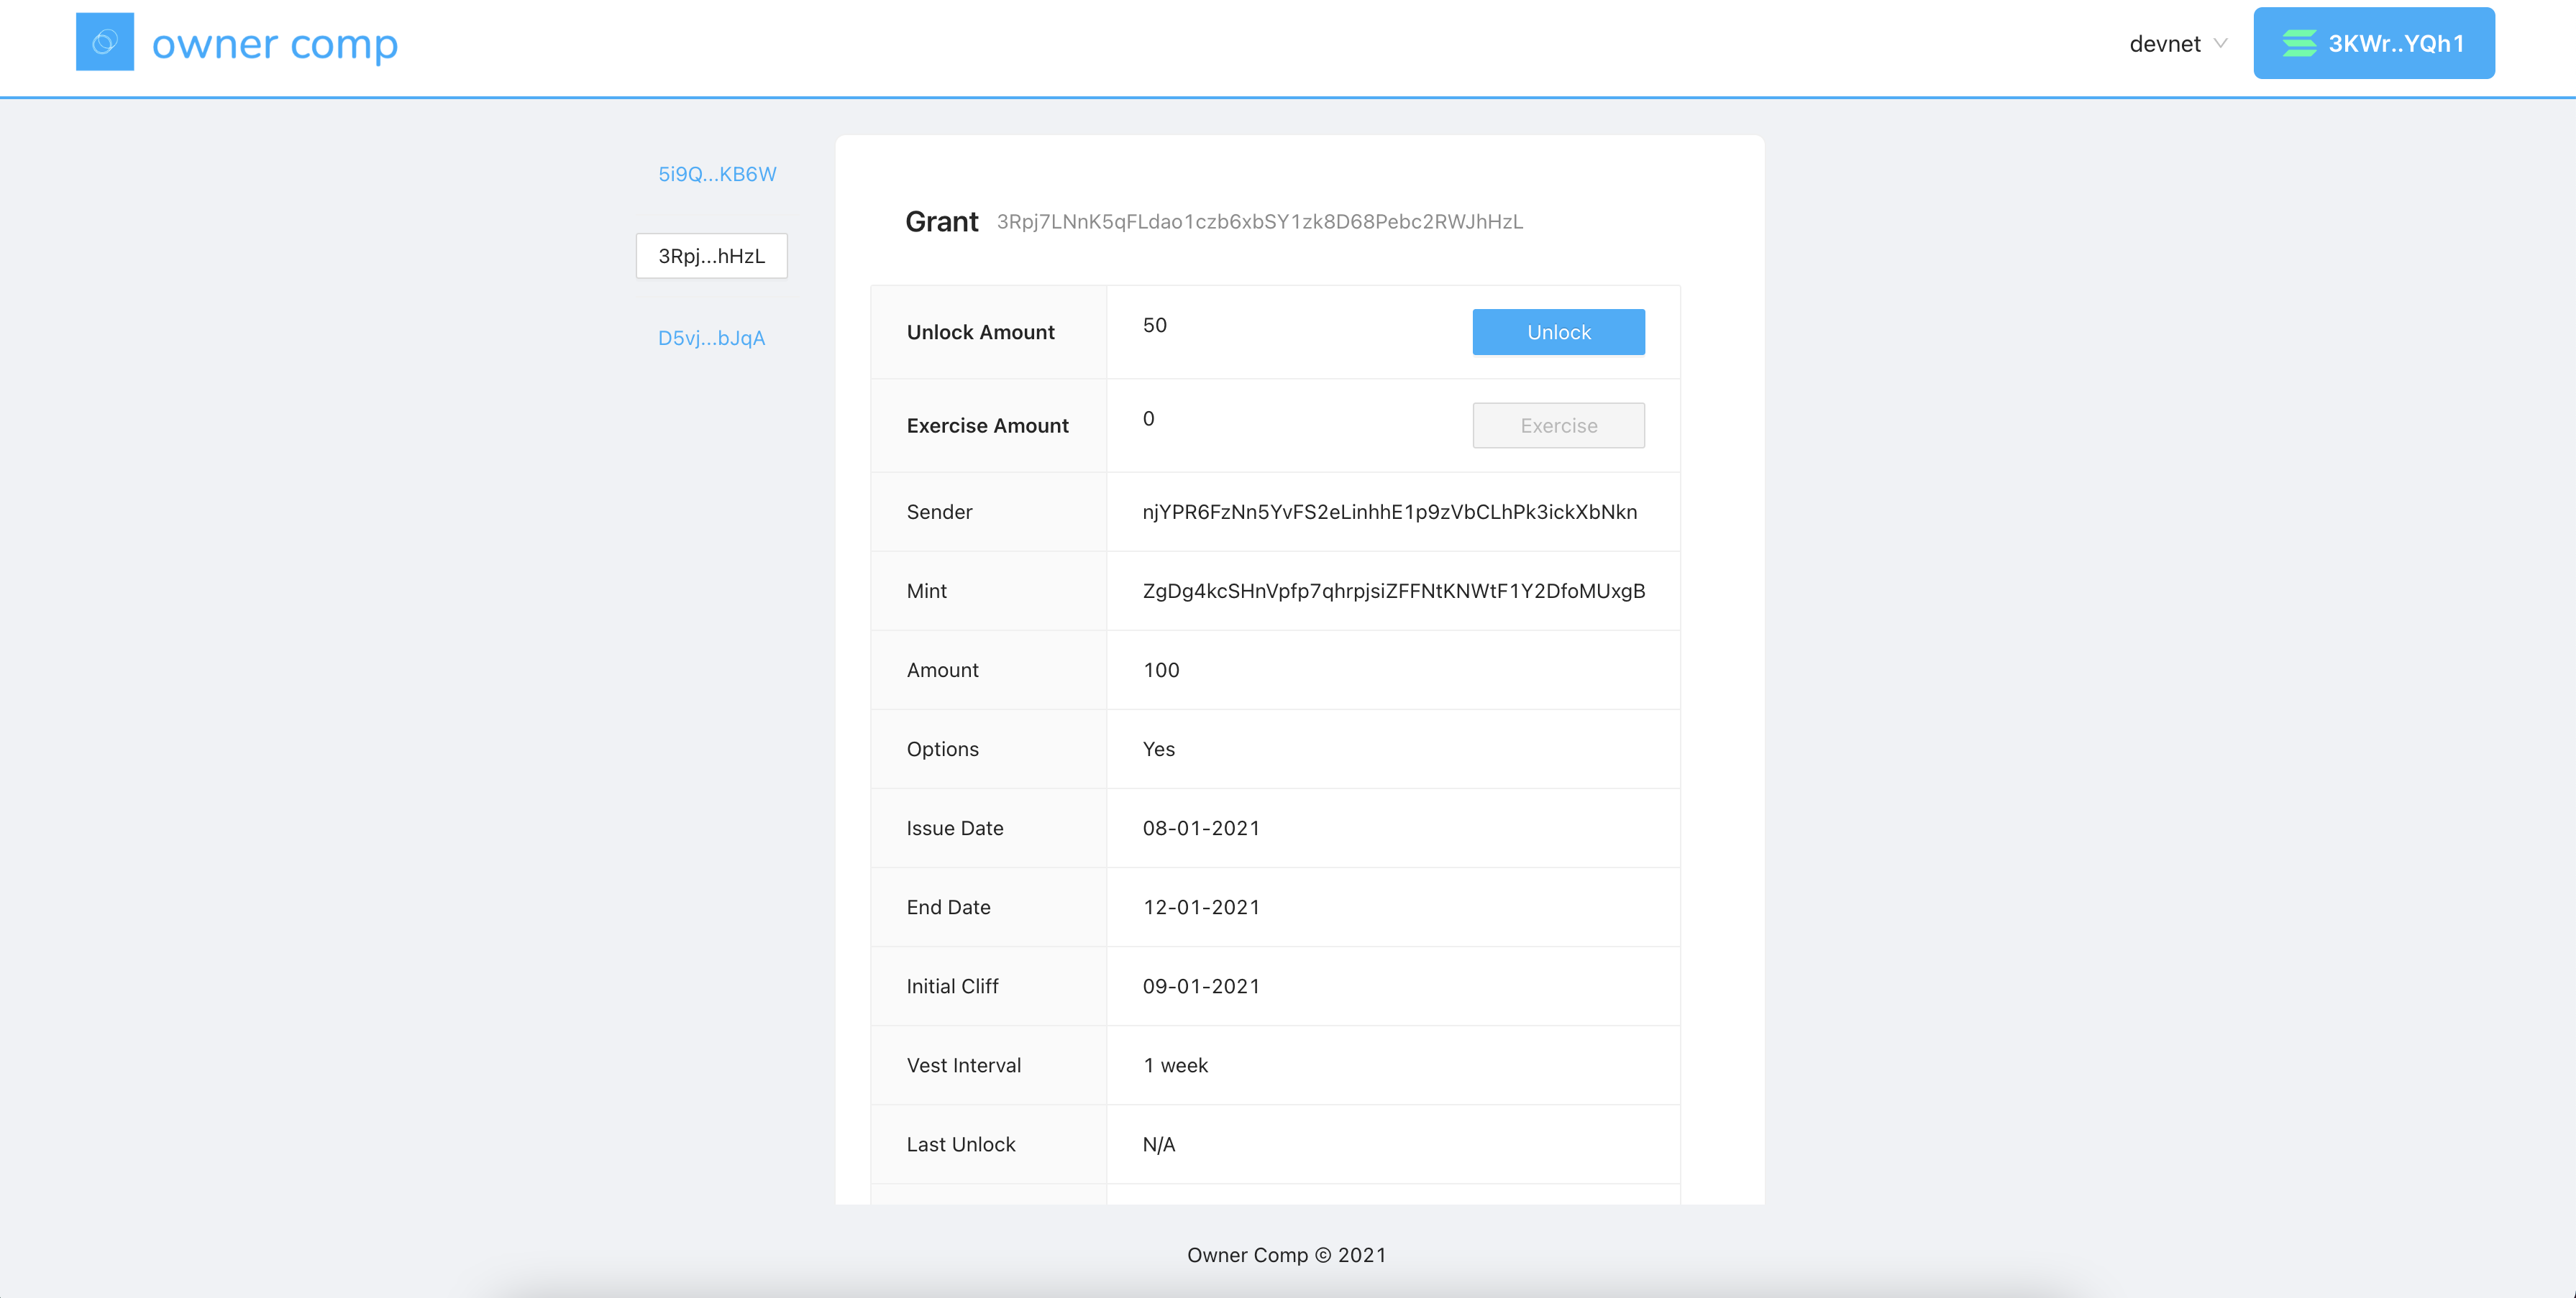
Task: Click the owner comp logo icon
Action: 105,42
